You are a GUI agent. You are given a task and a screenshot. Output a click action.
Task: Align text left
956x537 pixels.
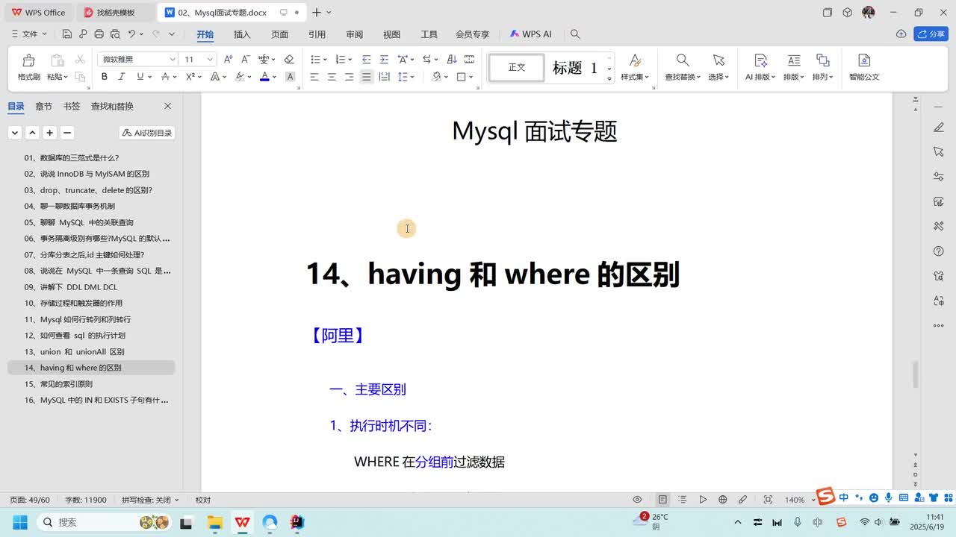click(314, 77)
